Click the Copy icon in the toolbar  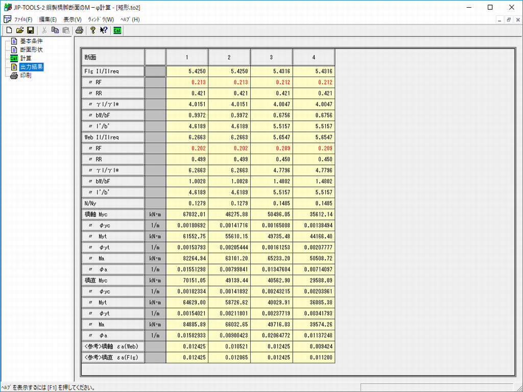coord(55,30)
